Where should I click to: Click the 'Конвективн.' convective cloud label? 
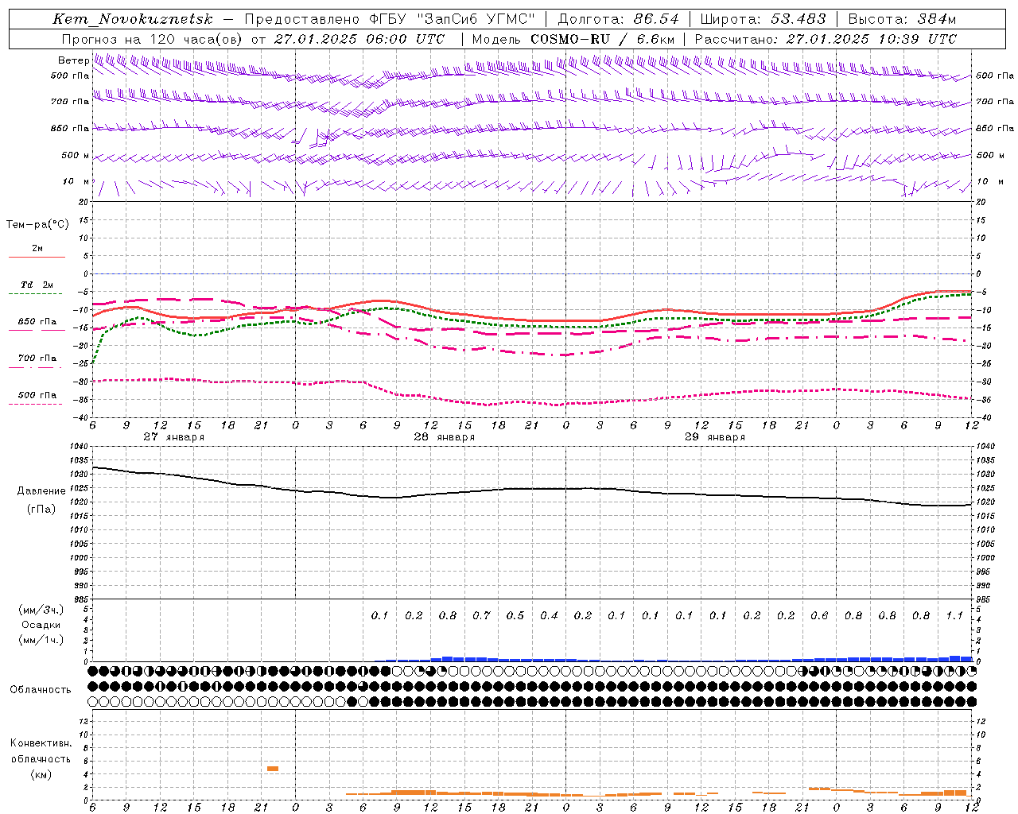(41, 743)
